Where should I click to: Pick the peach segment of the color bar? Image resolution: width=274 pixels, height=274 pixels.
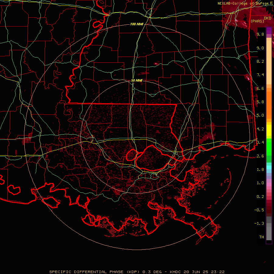269,61
